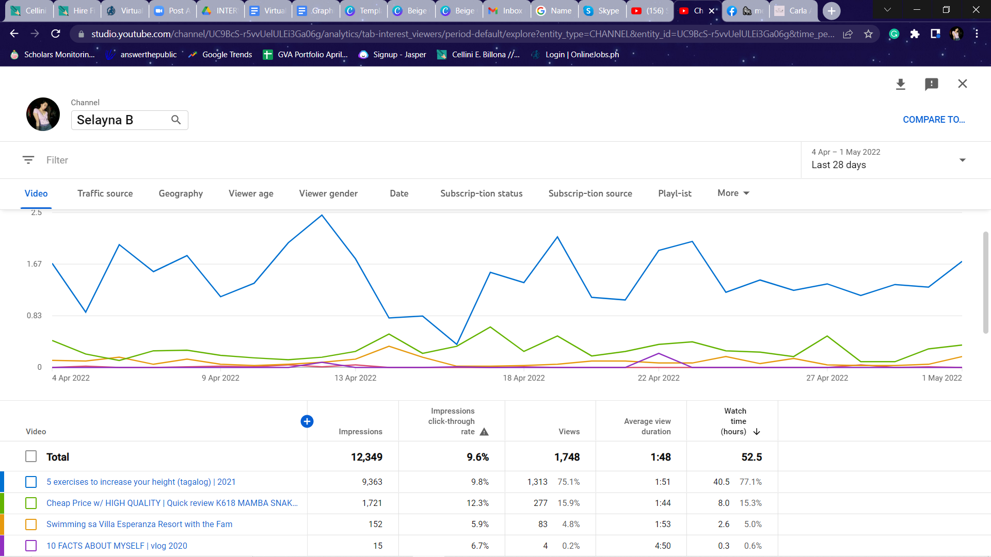Download the current analytics view
This screenshot has width=991, height=557.
click(x=900, y=84)
